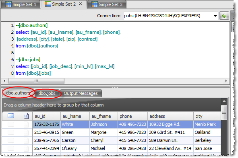The image size is (238, 158).
Task: Close the Simple Set 2 tab
Action: (x=80, y=4)
